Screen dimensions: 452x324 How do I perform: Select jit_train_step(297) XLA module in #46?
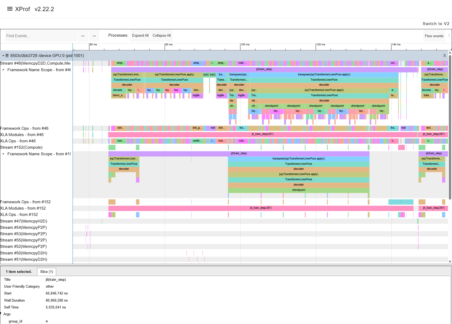click(263, 134)
